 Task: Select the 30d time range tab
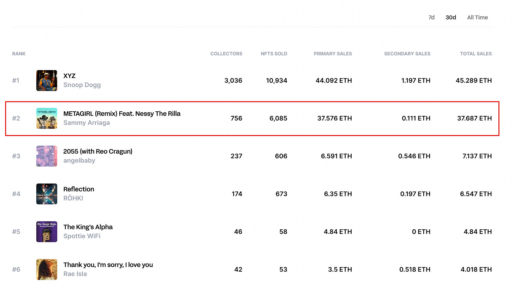pyautogui.click(x=451, y=17)
